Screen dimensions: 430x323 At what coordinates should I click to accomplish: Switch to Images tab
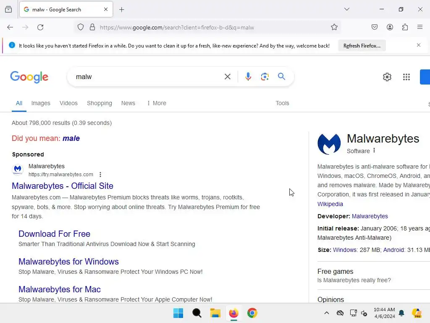coord(41,103)
